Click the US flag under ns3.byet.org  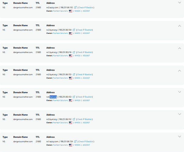(70, 33)
